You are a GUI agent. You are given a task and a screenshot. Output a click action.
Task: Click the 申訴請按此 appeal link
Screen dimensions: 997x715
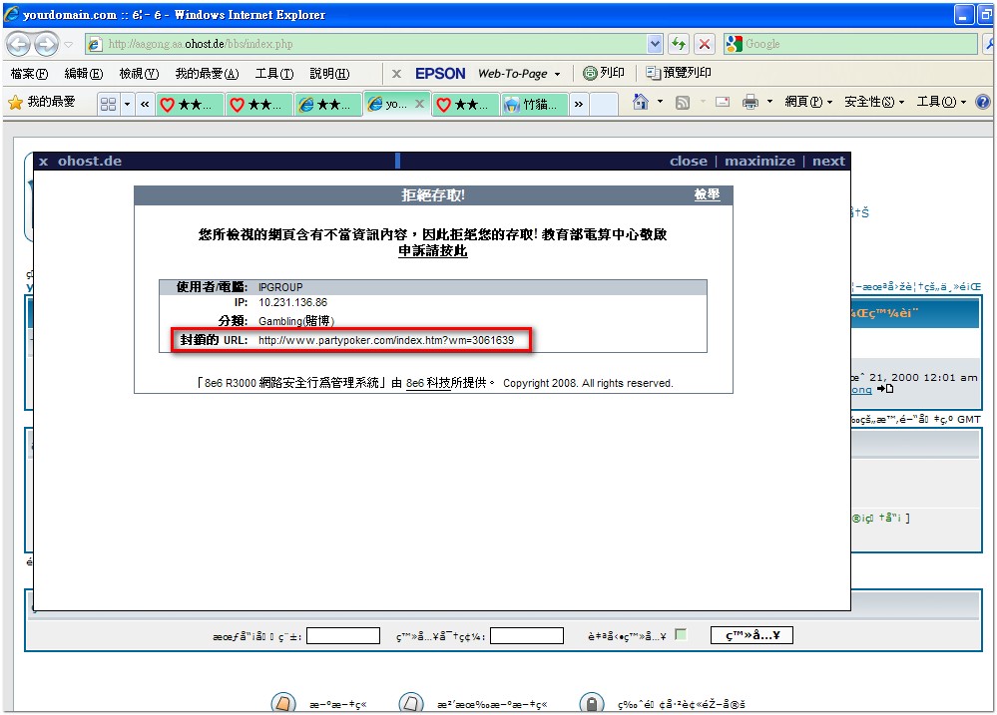[432, 251]
